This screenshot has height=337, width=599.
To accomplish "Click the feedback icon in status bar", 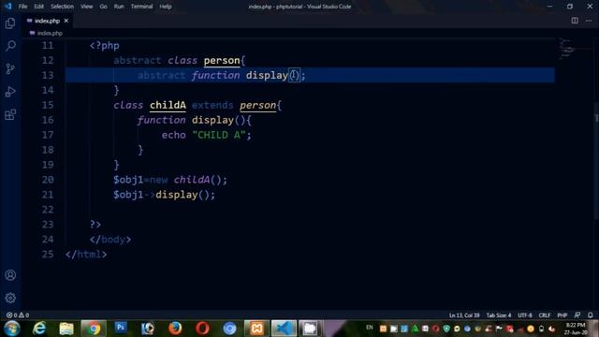I will tap(577, 315).
